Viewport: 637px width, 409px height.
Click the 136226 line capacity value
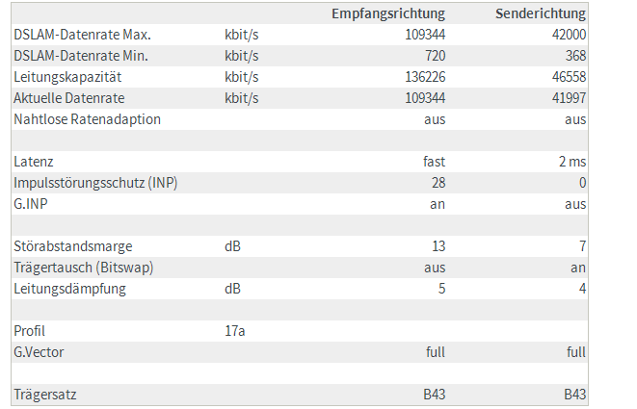tap(425, 77)
